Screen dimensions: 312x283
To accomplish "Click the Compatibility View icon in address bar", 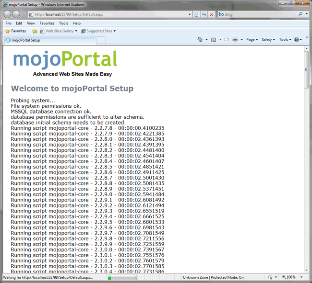I will tap(197, 14).
